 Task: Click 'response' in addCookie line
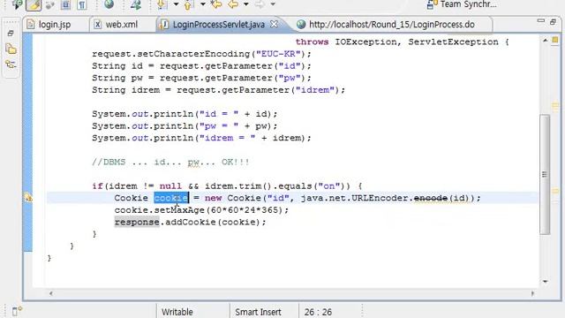[137, 222]
